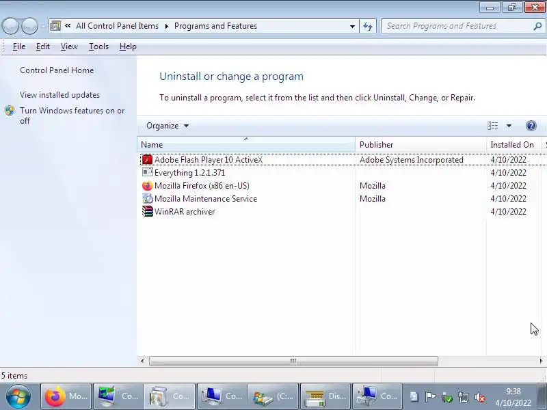This screenshot has width=547, height=410.
Task: Open the View menu
Action: tap(69, 46)
